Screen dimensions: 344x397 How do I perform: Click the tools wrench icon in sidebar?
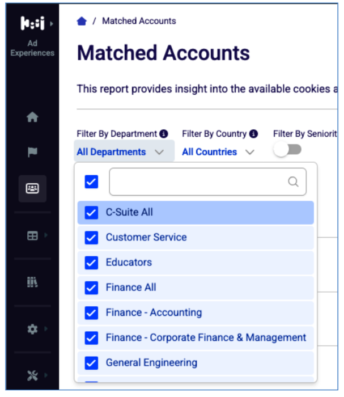point(32,375)
